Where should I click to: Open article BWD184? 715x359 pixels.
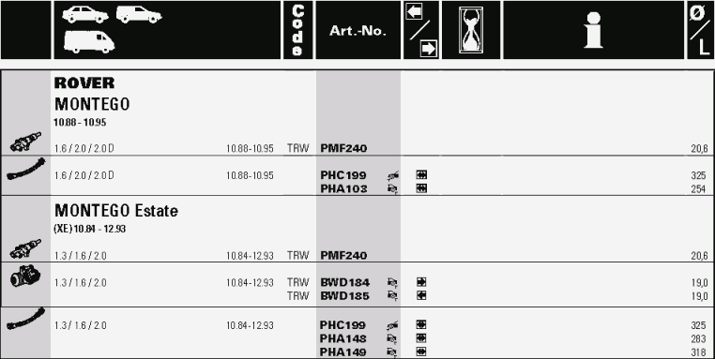tap(344, 282)
